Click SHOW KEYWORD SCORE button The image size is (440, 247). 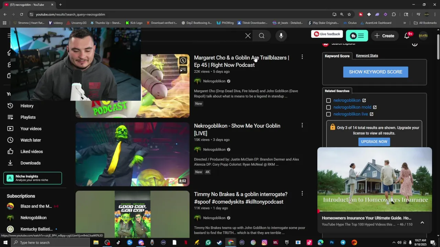375,72
